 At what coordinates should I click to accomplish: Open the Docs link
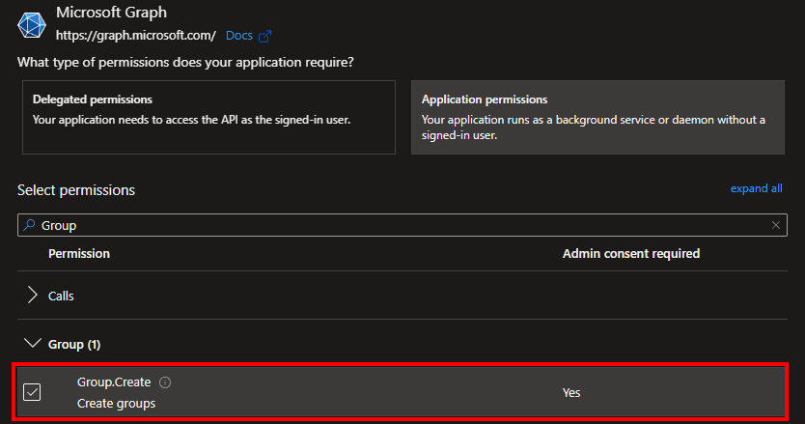click(238, 36)
